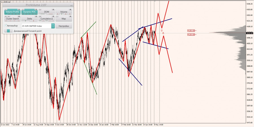Toggle the green-line segment under DOM

[x=43, y=14]
